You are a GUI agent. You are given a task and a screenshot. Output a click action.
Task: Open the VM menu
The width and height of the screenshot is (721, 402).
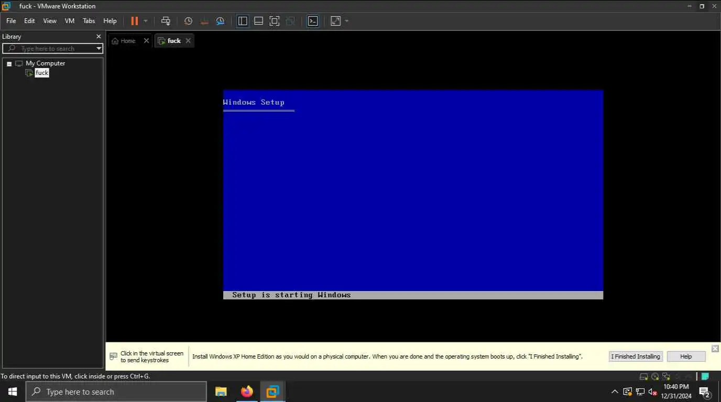pos(70,21)
